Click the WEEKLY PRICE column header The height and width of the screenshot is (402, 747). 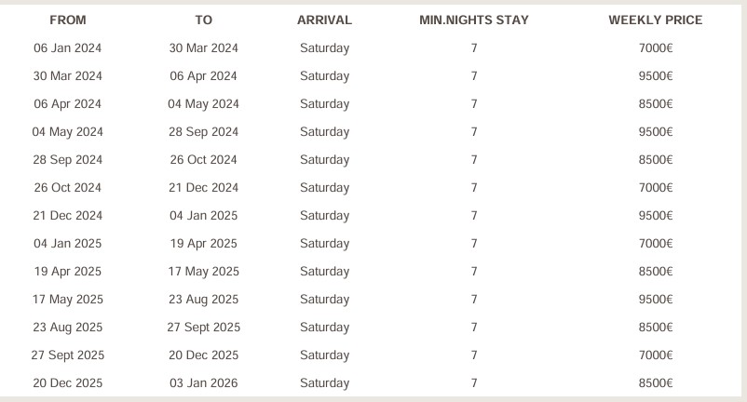(x=656, y=20)
